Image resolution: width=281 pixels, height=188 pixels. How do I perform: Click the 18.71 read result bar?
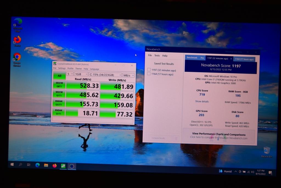[x=82, y=113]
